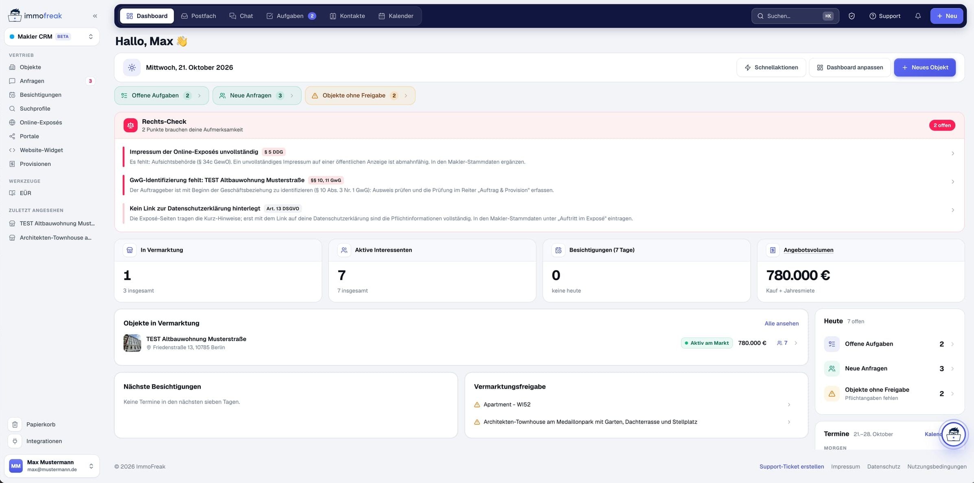
Task: Click the Neu button in top bar
Action: [x=946, y=16]
